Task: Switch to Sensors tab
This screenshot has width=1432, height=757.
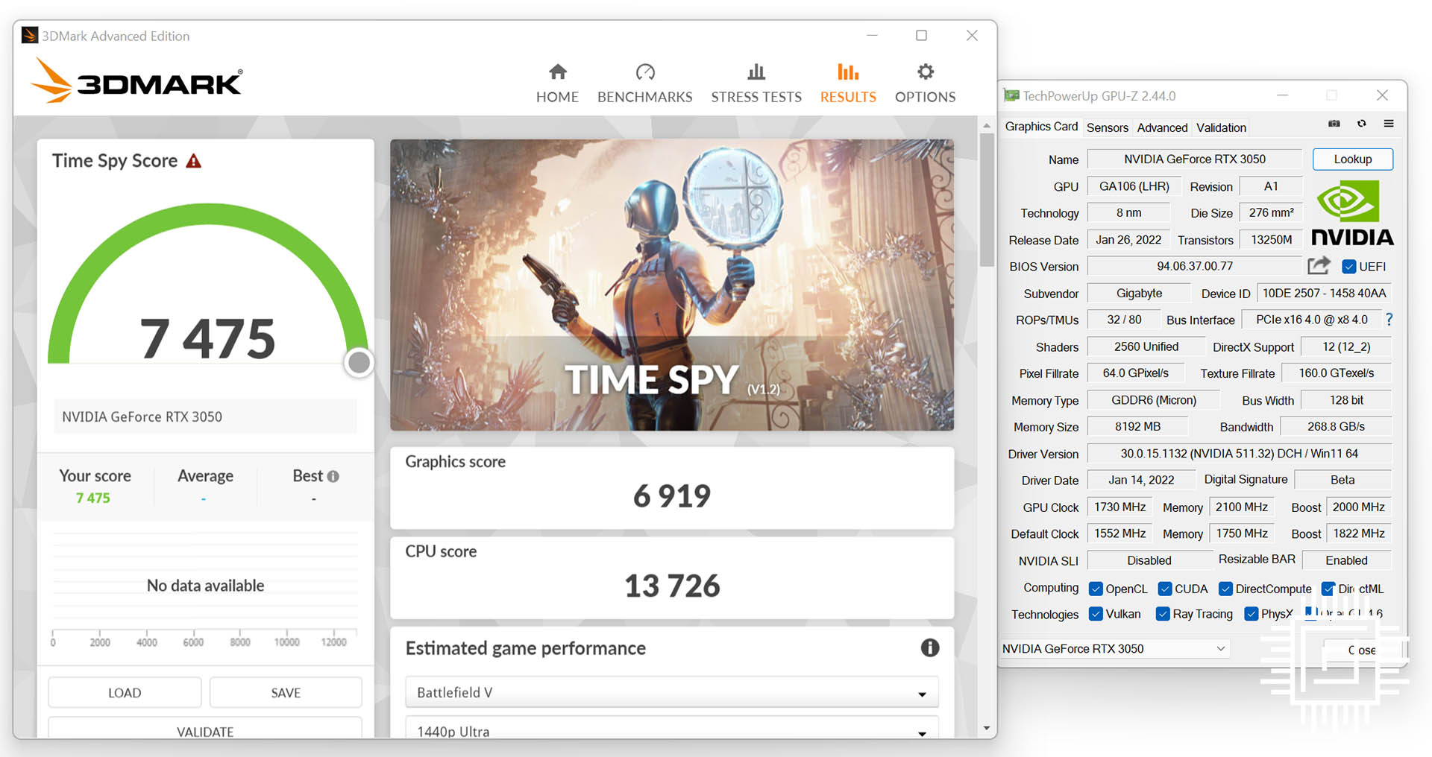Action: pos(1108,127)
